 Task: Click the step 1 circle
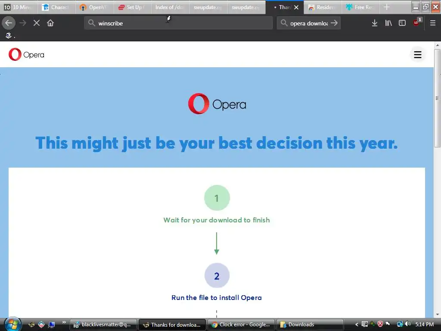(217, 198)
